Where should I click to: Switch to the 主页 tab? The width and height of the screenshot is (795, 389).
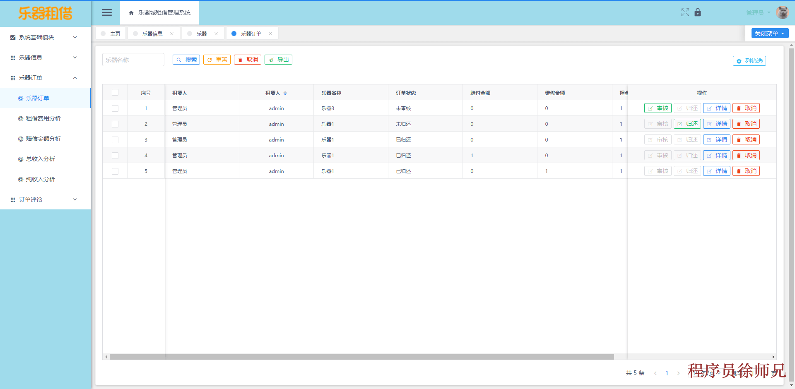(115, 33)
